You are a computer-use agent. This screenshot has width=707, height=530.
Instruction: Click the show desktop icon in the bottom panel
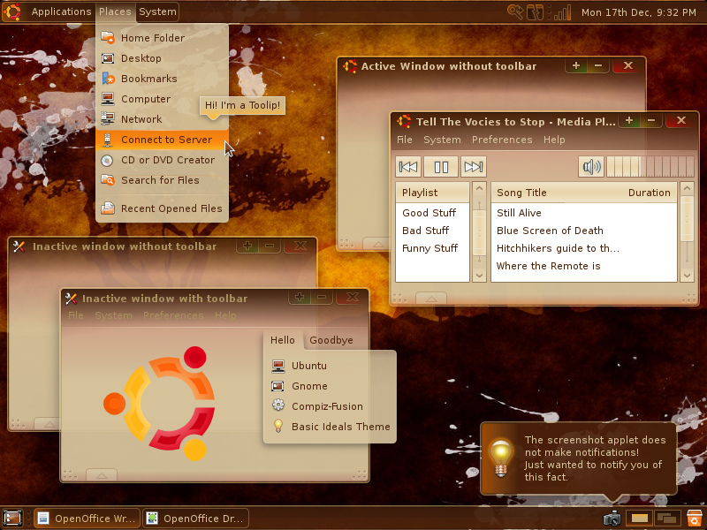[x=12, y=519]
